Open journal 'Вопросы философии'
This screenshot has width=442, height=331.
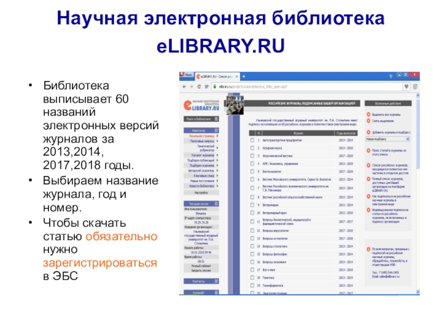click(275, 254)
